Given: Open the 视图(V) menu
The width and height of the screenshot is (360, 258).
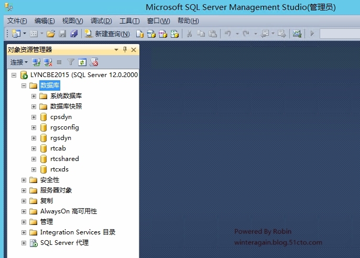Looking at the screenshot, I should [x=72, y=21].
